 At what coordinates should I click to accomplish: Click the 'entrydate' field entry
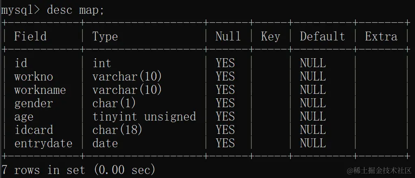click(x=43, y=144)
